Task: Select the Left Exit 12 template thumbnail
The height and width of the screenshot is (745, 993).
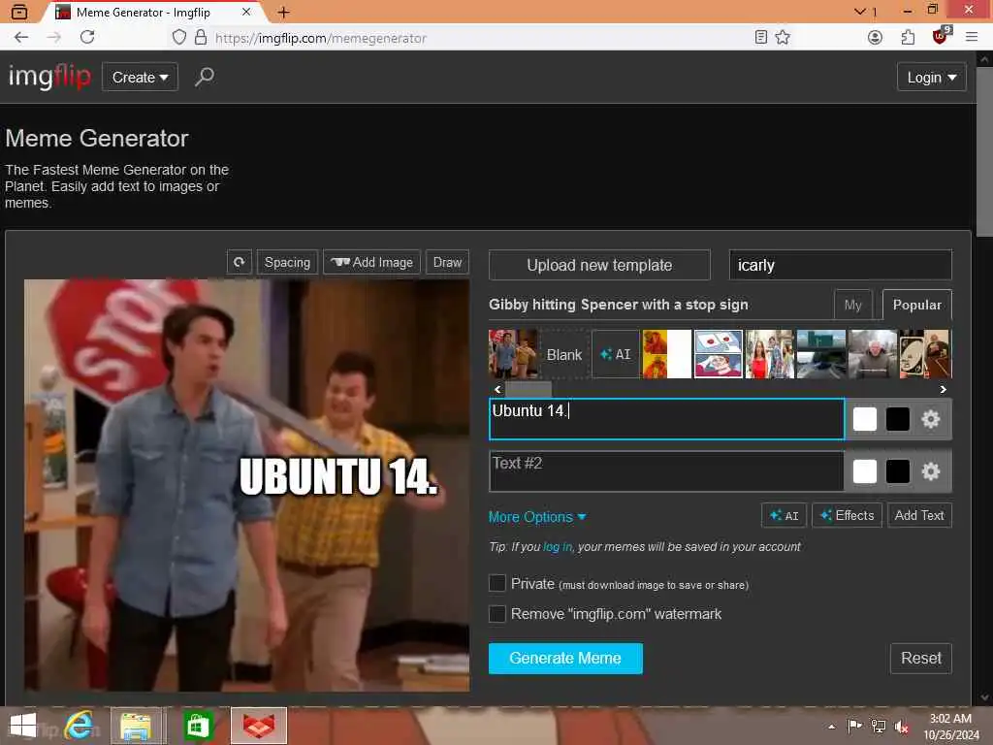Action: [x=820, y=353]
